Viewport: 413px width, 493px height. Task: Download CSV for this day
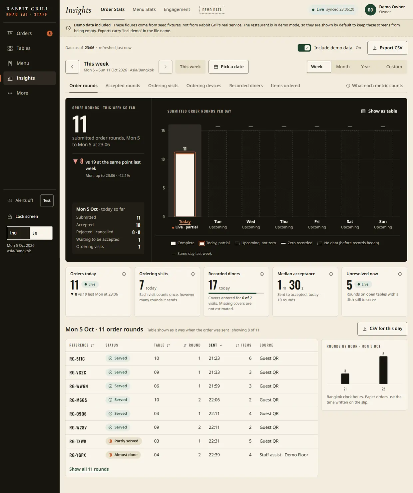[x=382, y=329]
